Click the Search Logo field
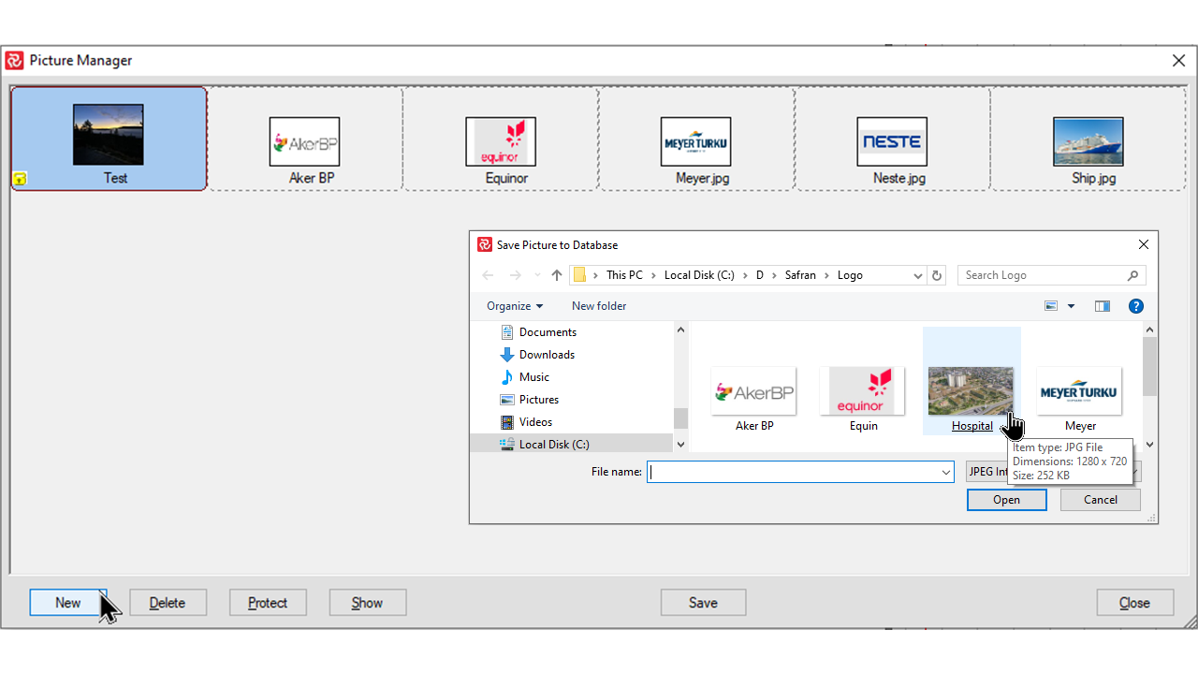This screenshot has width=1198, height=674. click(1052, 275)
